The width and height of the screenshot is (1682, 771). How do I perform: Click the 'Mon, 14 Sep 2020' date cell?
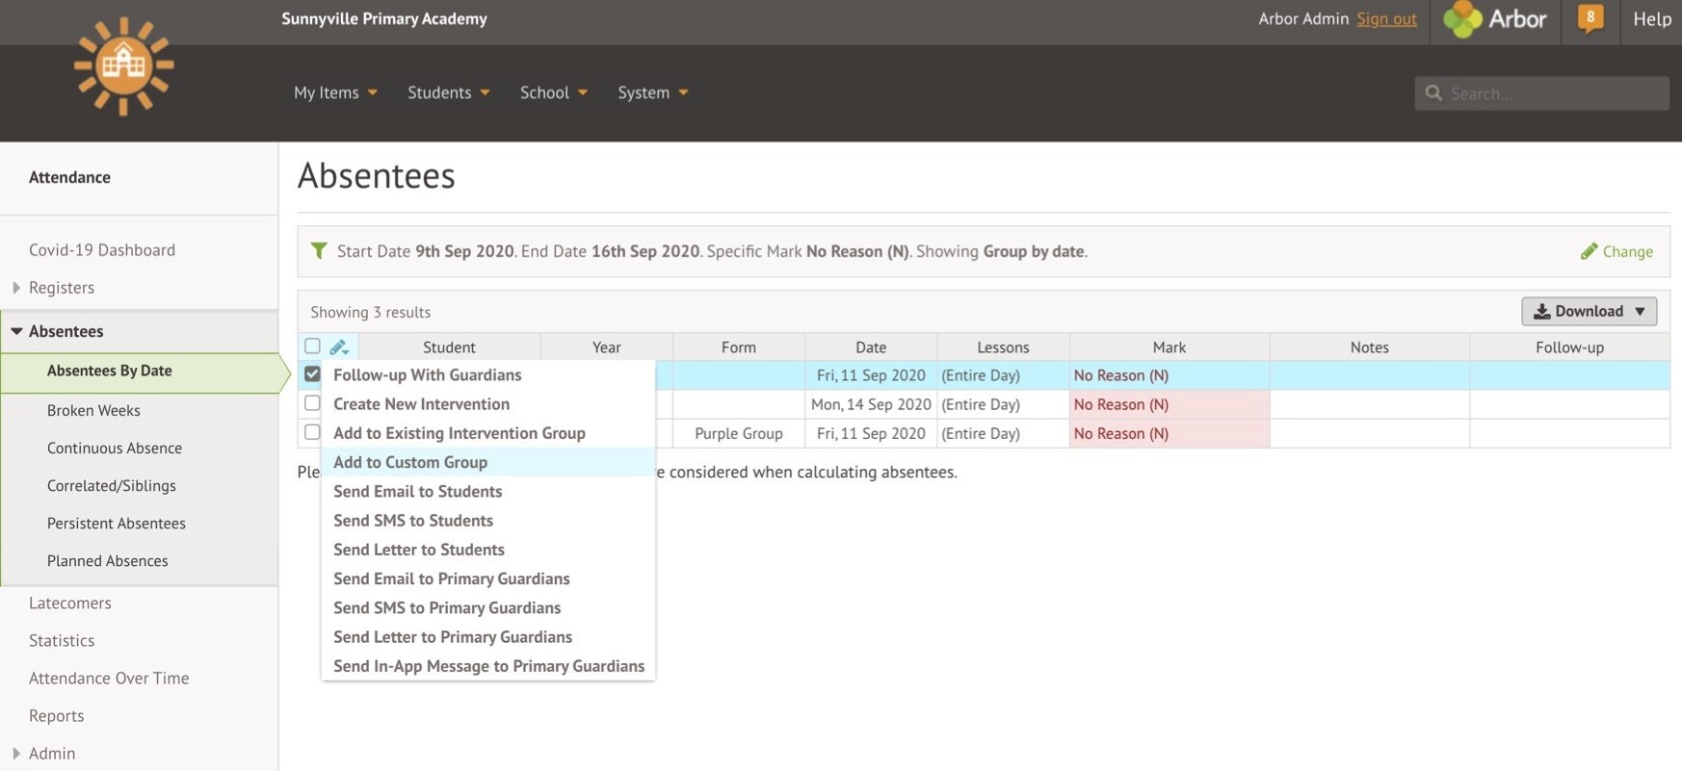click(871, 404)
